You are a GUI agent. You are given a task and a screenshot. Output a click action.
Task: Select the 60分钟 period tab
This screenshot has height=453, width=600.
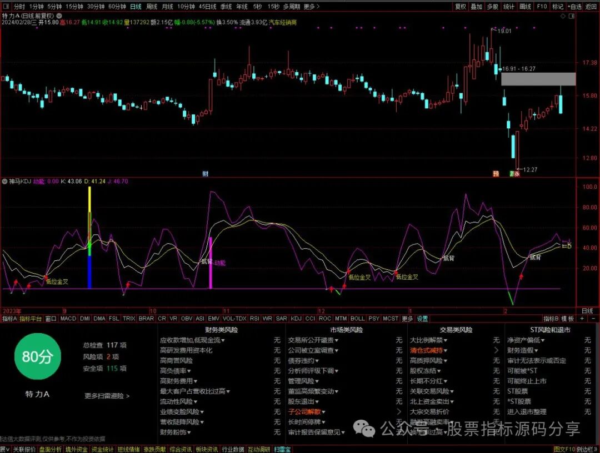coord(117,7)
